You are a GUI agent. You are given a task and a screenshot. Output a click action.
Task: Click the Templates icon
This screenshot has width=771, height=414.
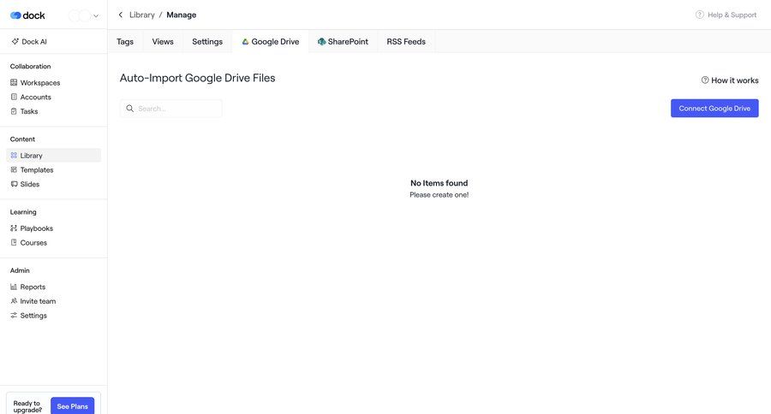pos(14,169)
